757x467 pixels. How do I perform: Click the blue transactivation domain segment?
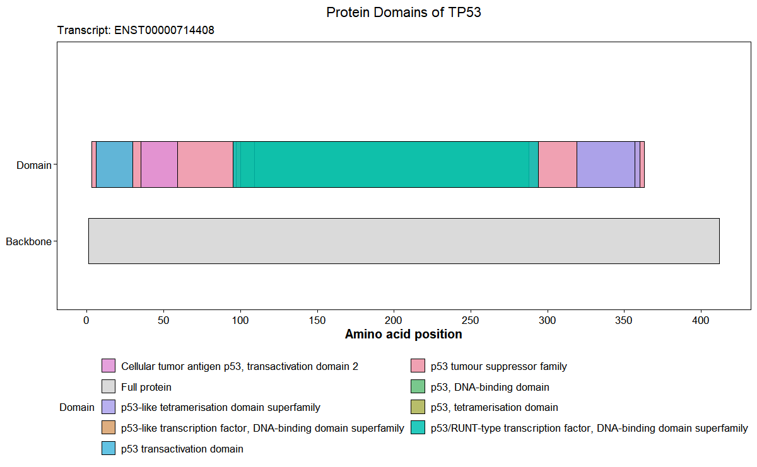pyautogui.click(x=114, y=164)
